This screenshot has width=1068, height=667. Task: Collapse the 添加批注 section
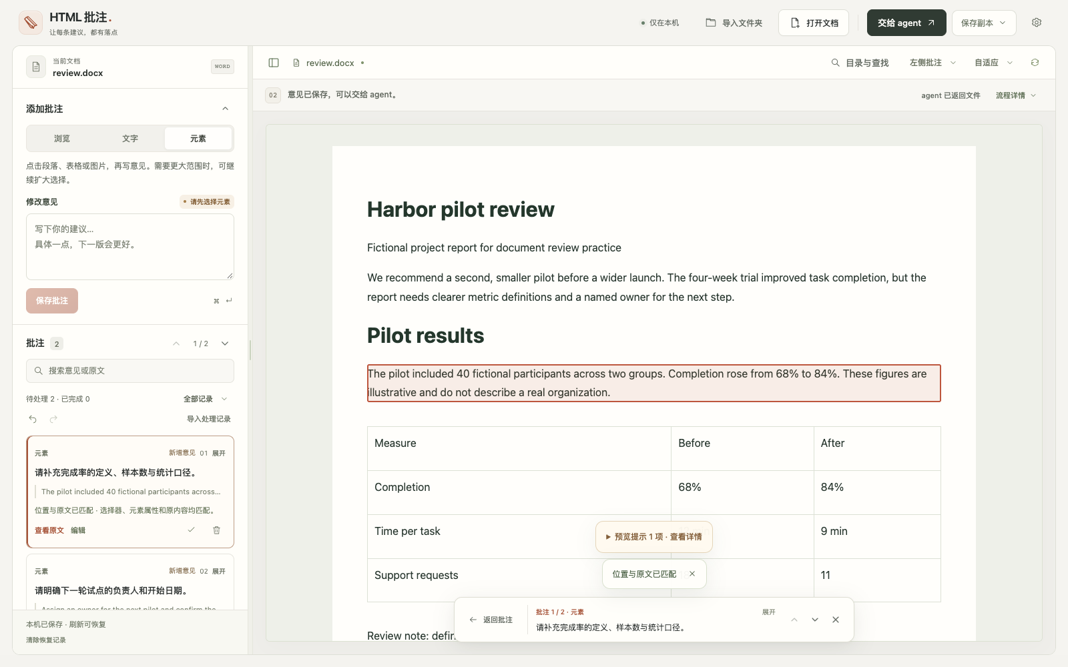pos(225,109)
